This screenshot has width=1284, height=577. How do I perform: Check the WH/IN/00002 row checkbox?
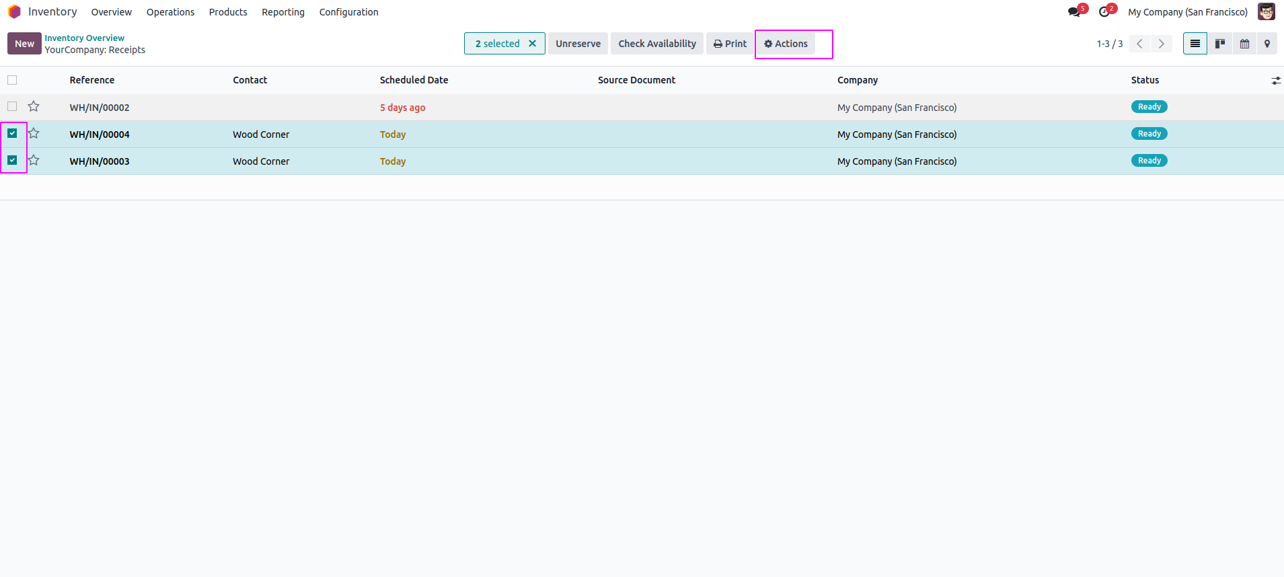[12, 106]
